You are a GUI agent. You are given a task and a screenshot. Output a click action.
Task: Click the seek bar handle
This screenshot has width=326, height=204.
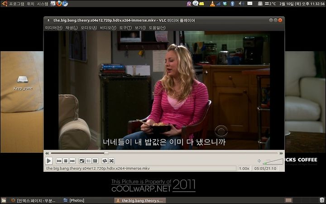[x=106, y=153]
